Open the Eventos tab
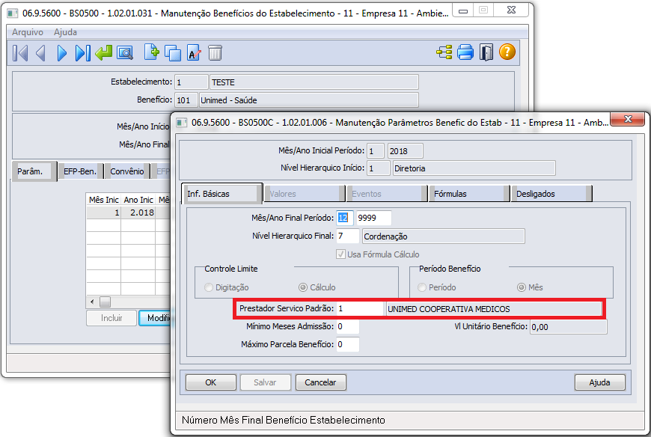The height and width of the screenshot is (437, 651). (387, 194)
